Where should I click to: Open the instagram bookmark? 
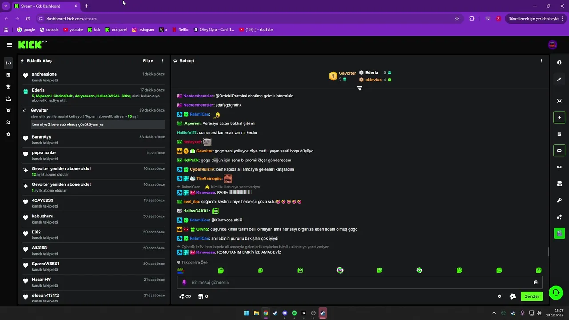pos(143,30)
